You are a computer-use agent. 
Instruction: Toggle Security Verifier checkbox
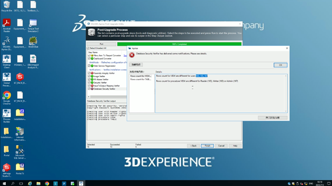[89, 82]
